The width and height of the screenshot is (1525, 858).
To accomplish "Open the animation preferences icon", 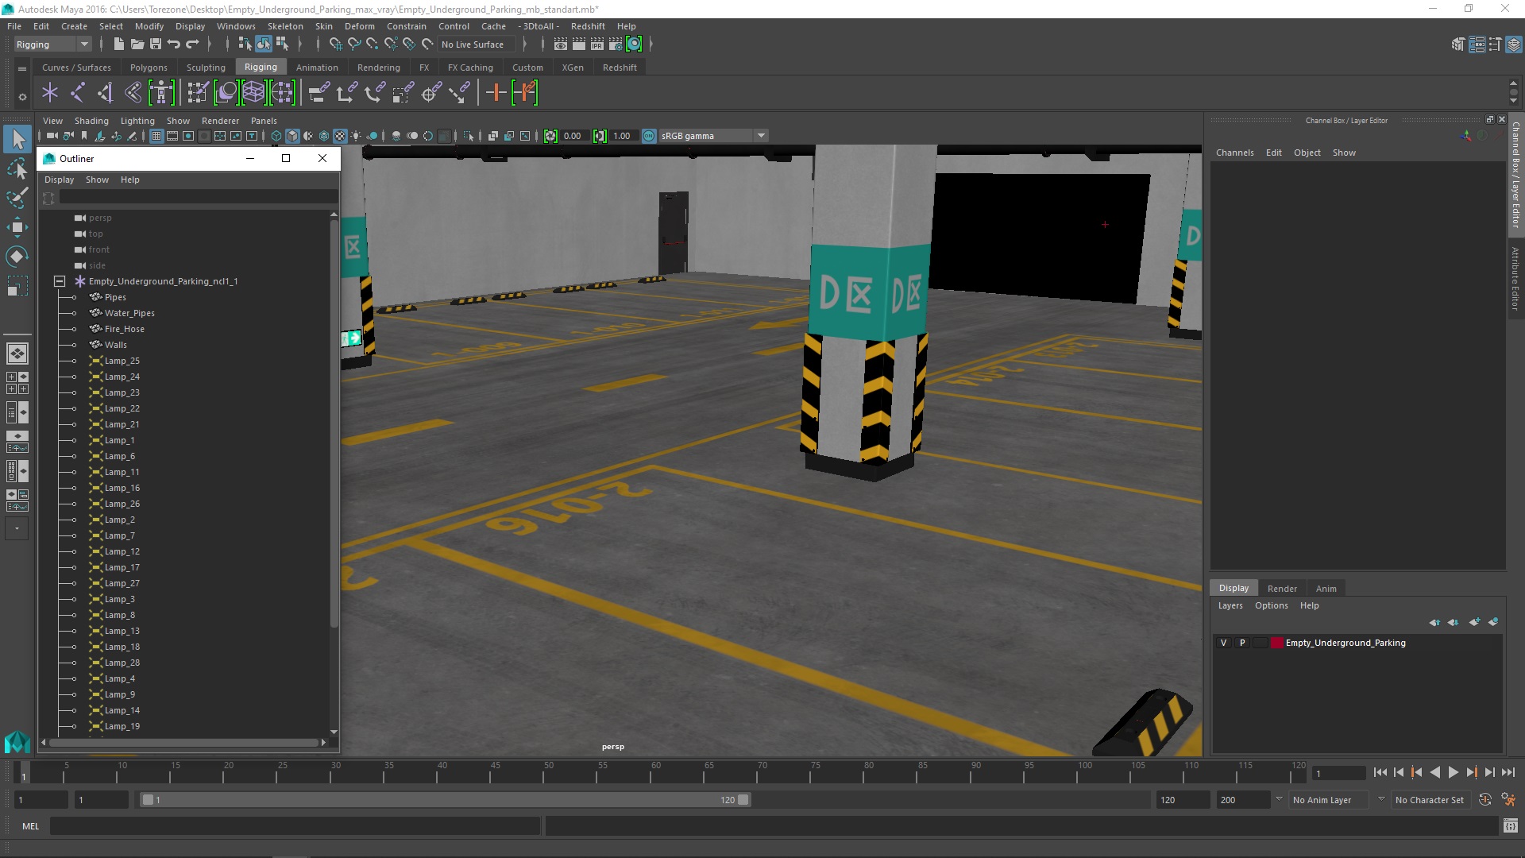I will (x=1508, y=800).
